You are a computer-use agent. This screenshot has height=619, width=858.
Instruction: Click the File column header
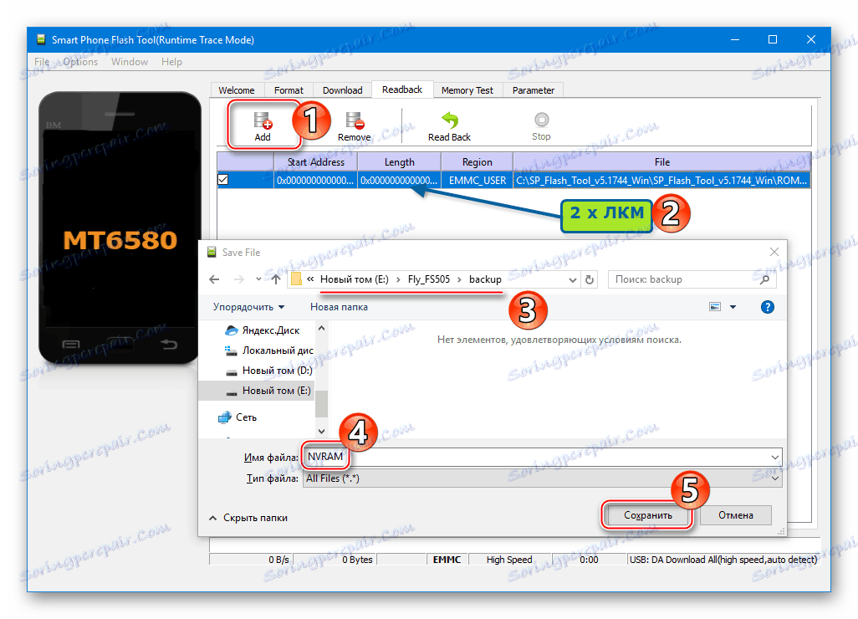point(662,162)
